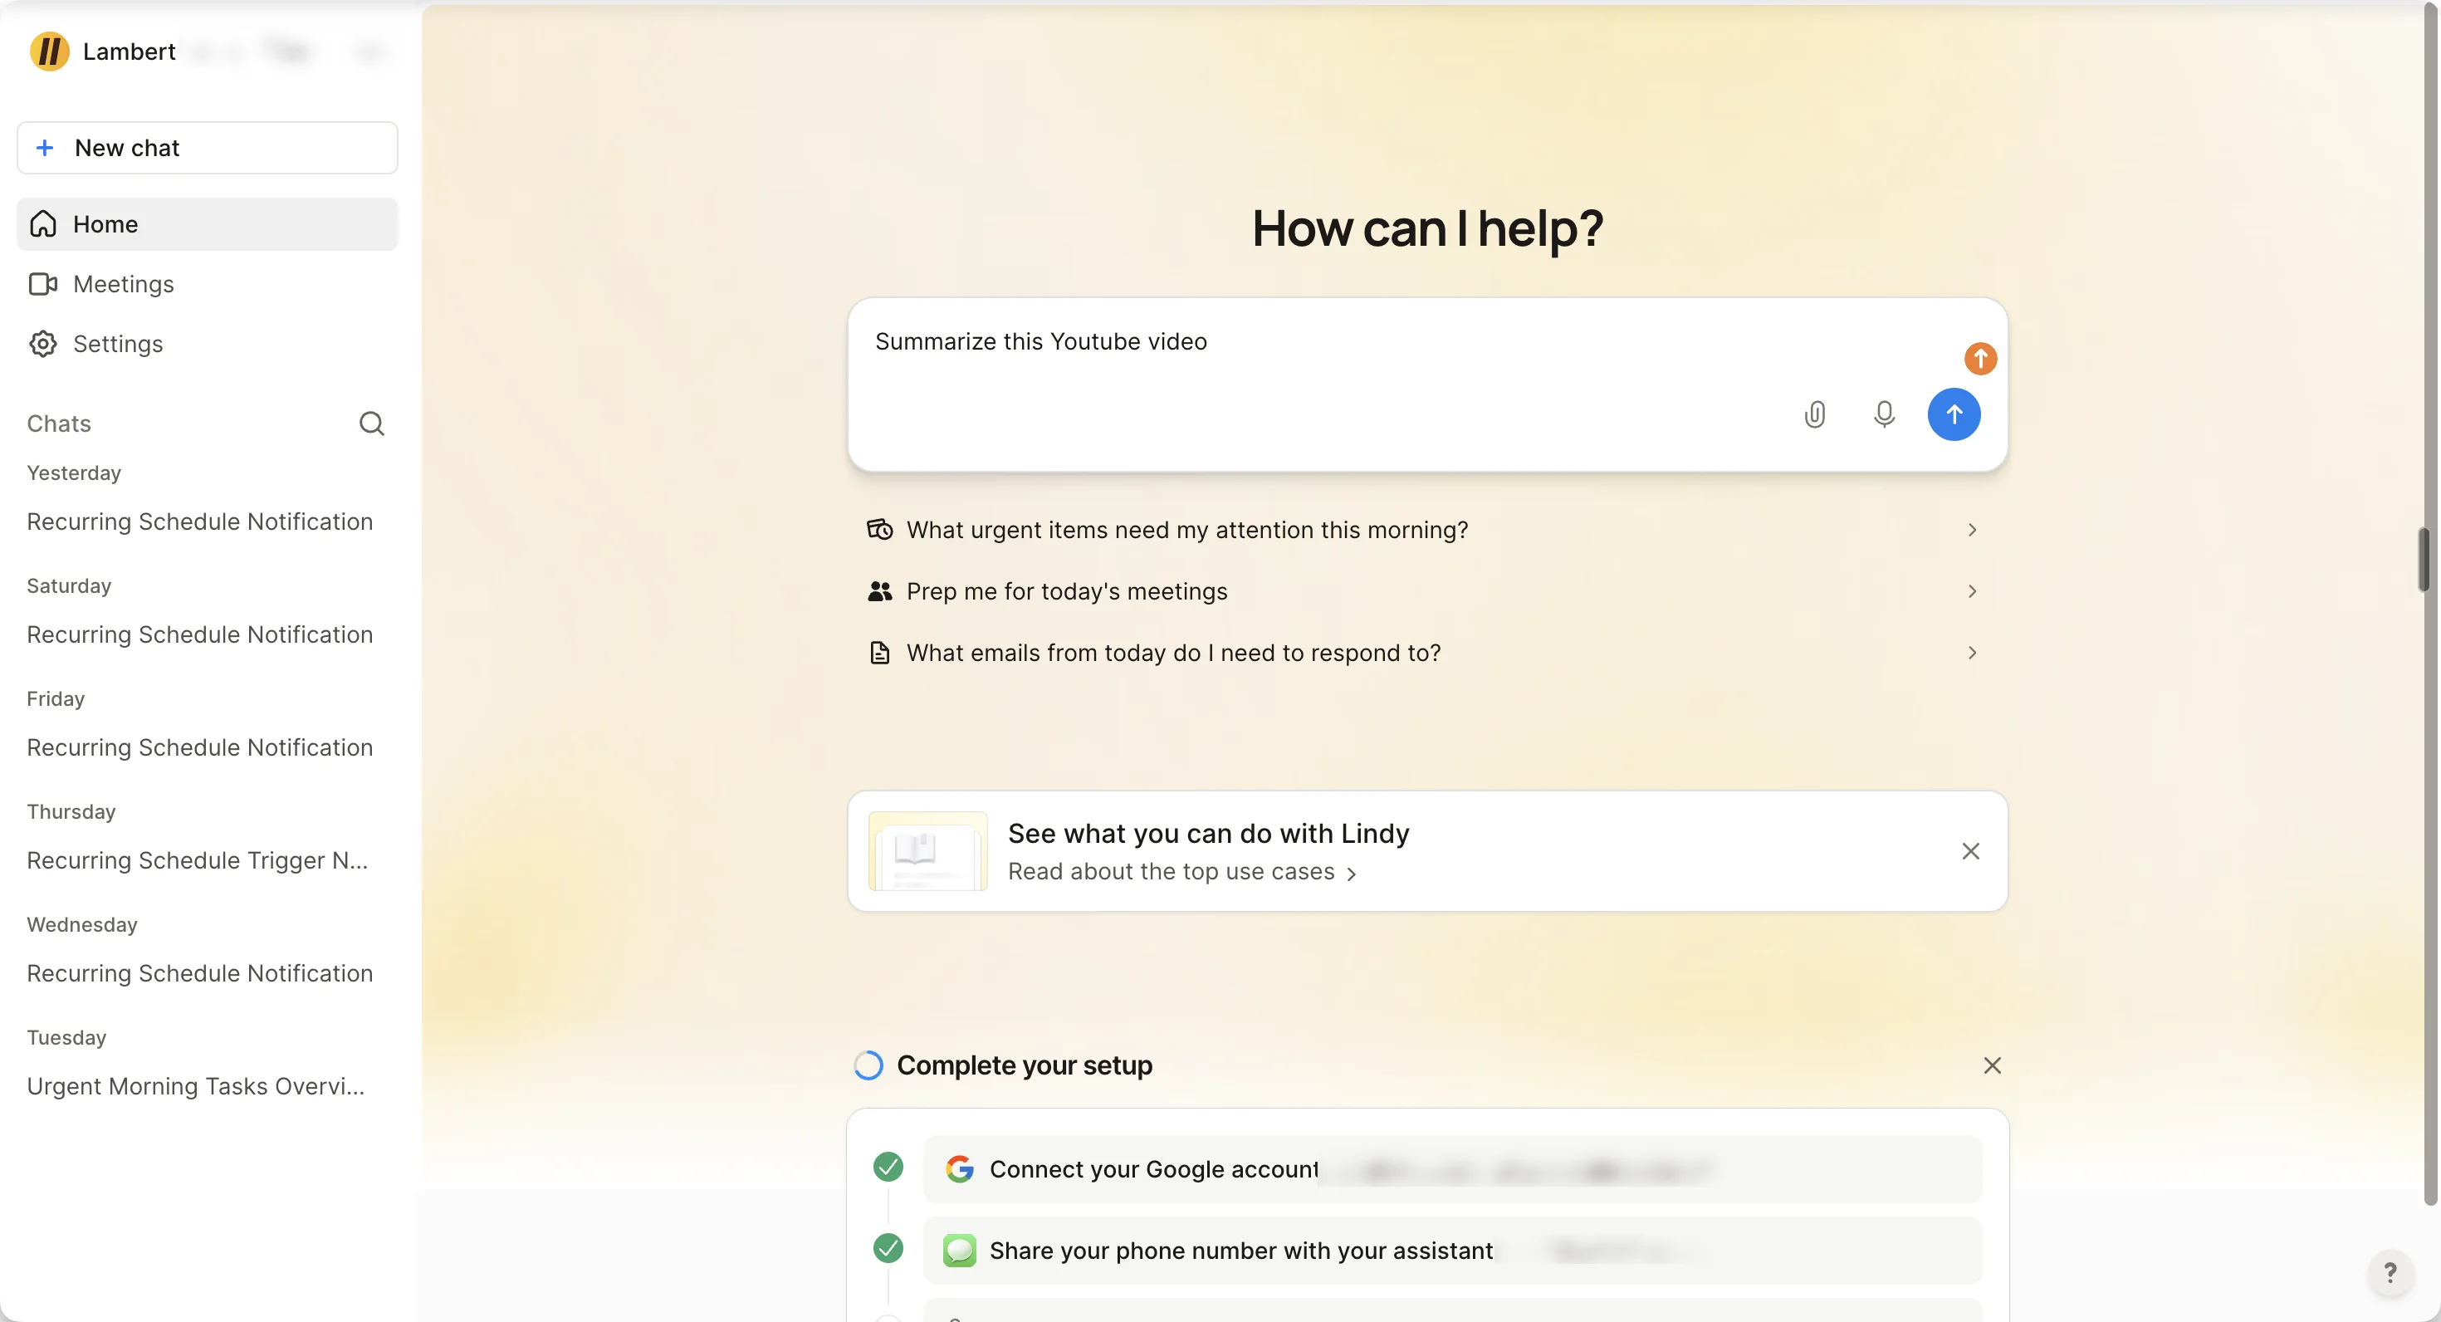Viewport: 2441px width, 1322px height.
Task: Close the Complete your setup section
Action: 1993,1066
